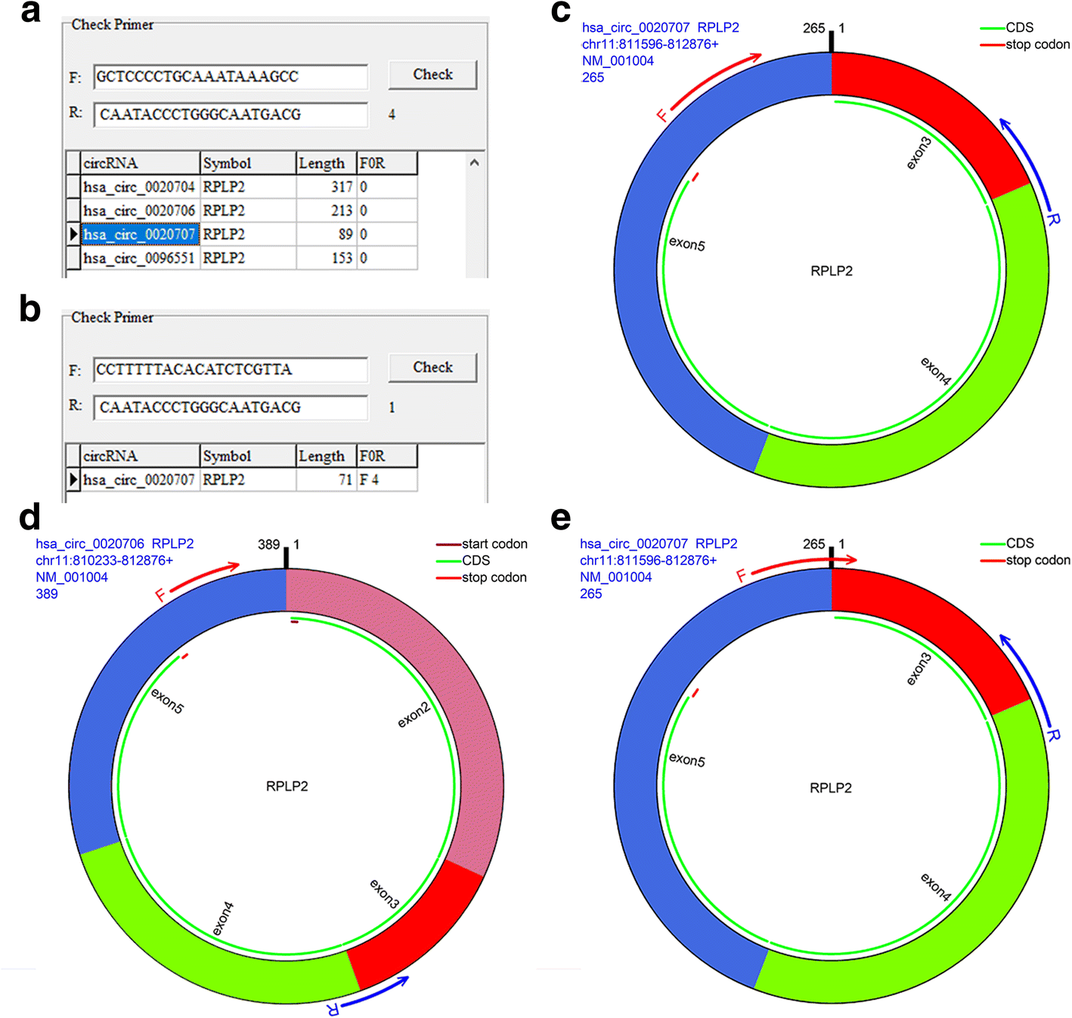Click the blue R primer arrow in panel c

(1029, 160)
